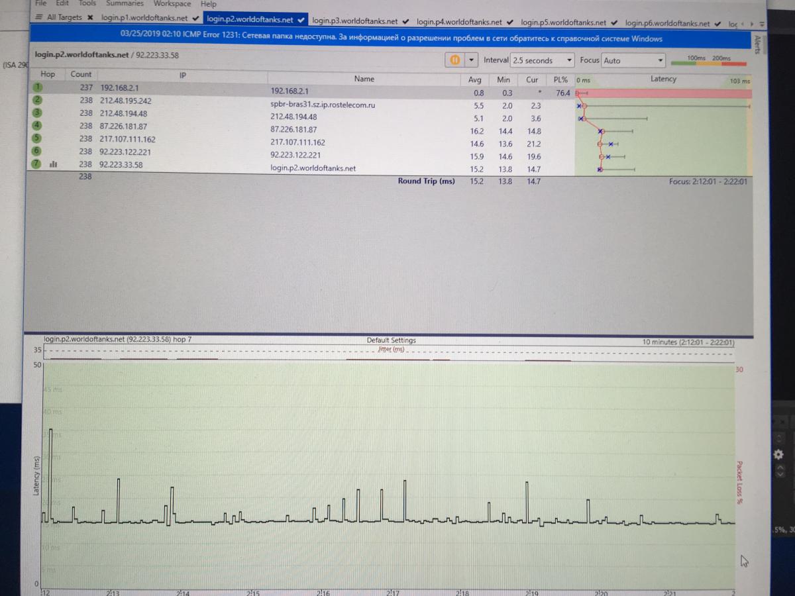
Task: Click the PL% column header
Action: coord(560,79)
